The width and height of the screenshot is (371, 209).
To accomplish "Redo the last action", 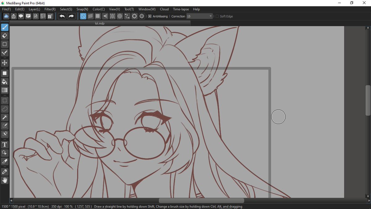I will pos(71,16).
